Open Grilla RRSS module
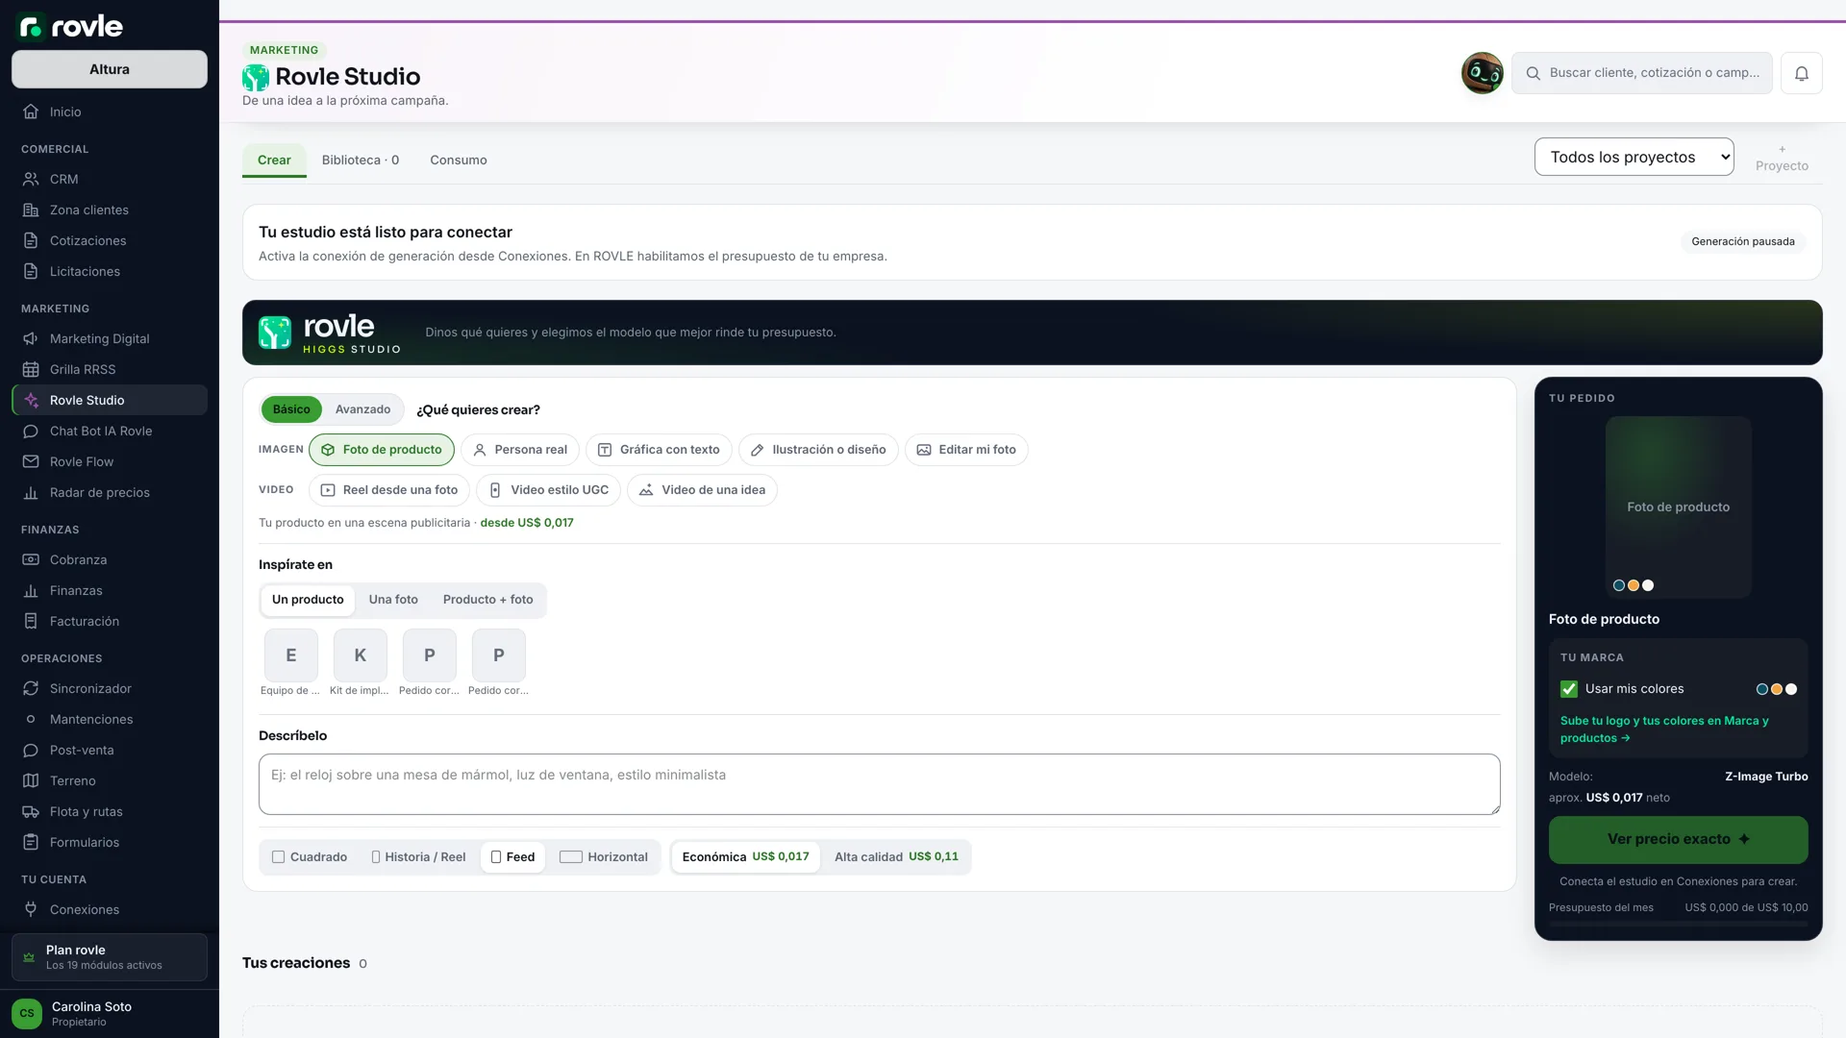 (x=110, y=369)
